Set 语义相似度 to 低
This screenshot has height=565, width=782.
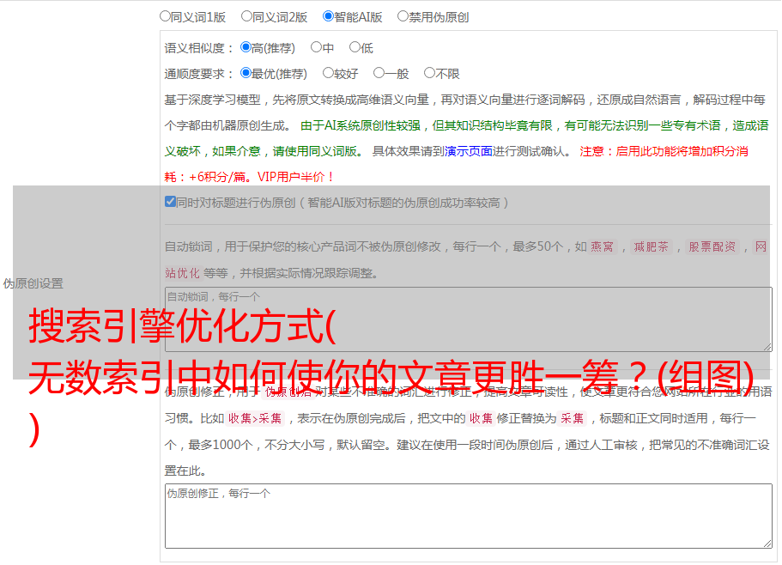click(355, 47)
